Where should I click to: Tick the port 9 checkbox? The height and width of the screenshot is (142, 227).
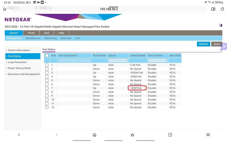point(47,96)
